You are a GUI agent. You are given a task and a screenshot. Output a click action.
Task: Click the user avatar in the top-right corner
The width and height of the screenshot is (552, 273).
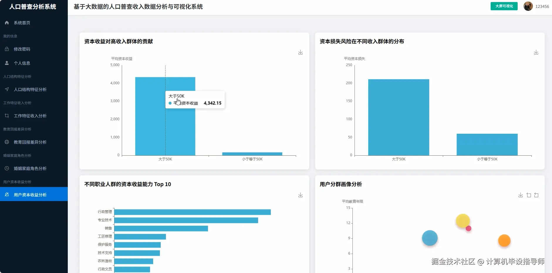(528, 6)
